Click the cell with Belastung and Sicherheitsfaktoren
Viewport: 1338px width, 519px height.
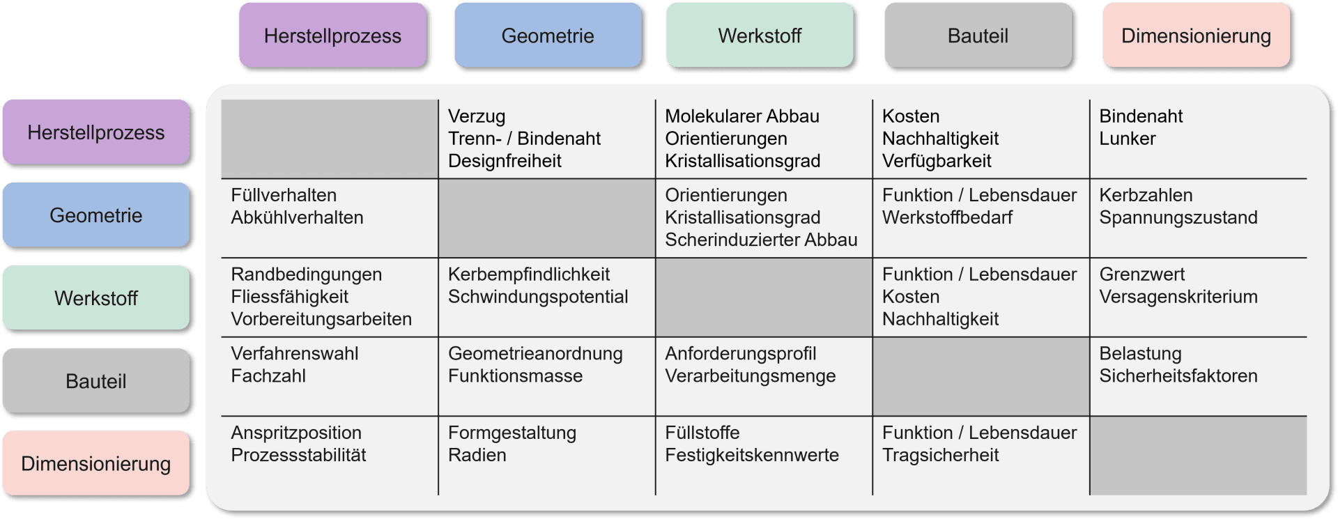tap(1198, 376)
